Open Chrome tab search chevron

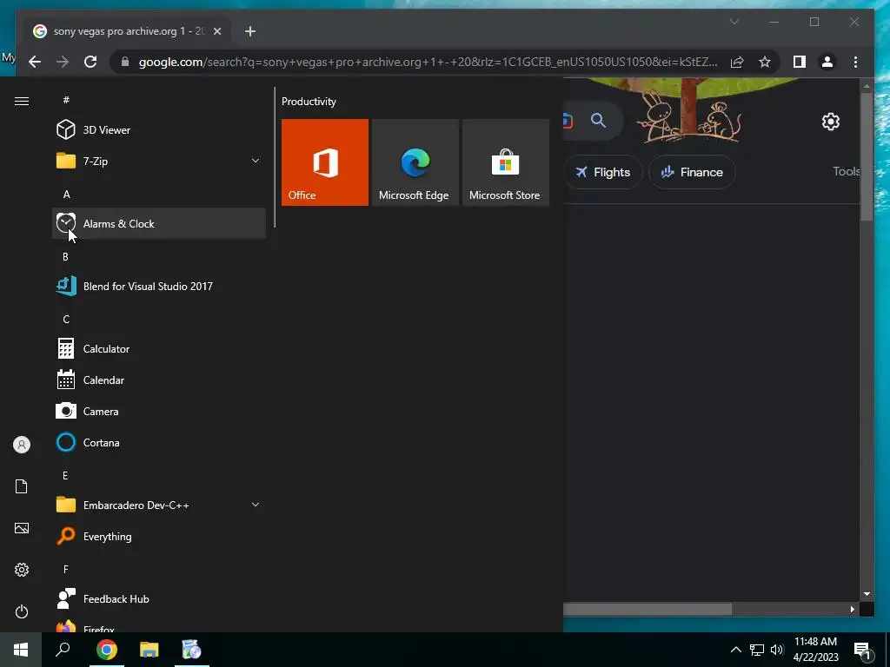pos(734,22)
